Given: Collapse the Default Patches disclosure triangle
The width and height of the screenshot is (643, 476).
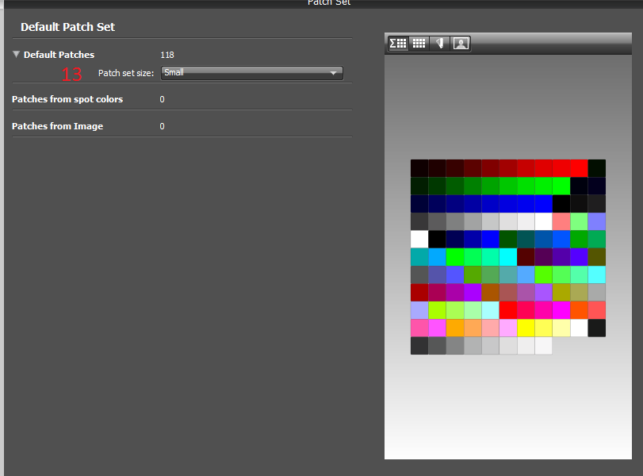Looking at the screenshot, I should [x=17, y=55].
